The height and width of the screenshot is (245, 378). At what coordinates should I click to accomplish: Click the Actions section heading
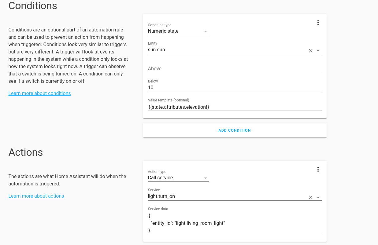(x=26, y=152)
